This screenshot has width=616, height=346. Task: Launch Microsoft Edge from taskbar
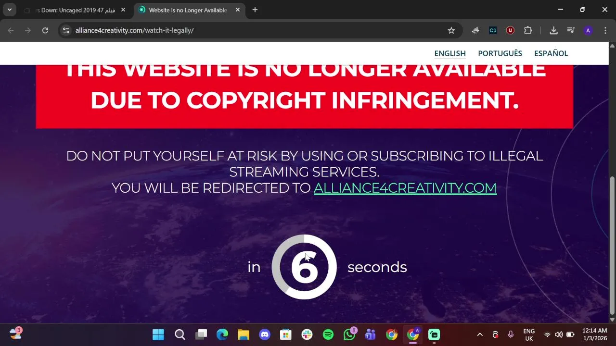222,334
